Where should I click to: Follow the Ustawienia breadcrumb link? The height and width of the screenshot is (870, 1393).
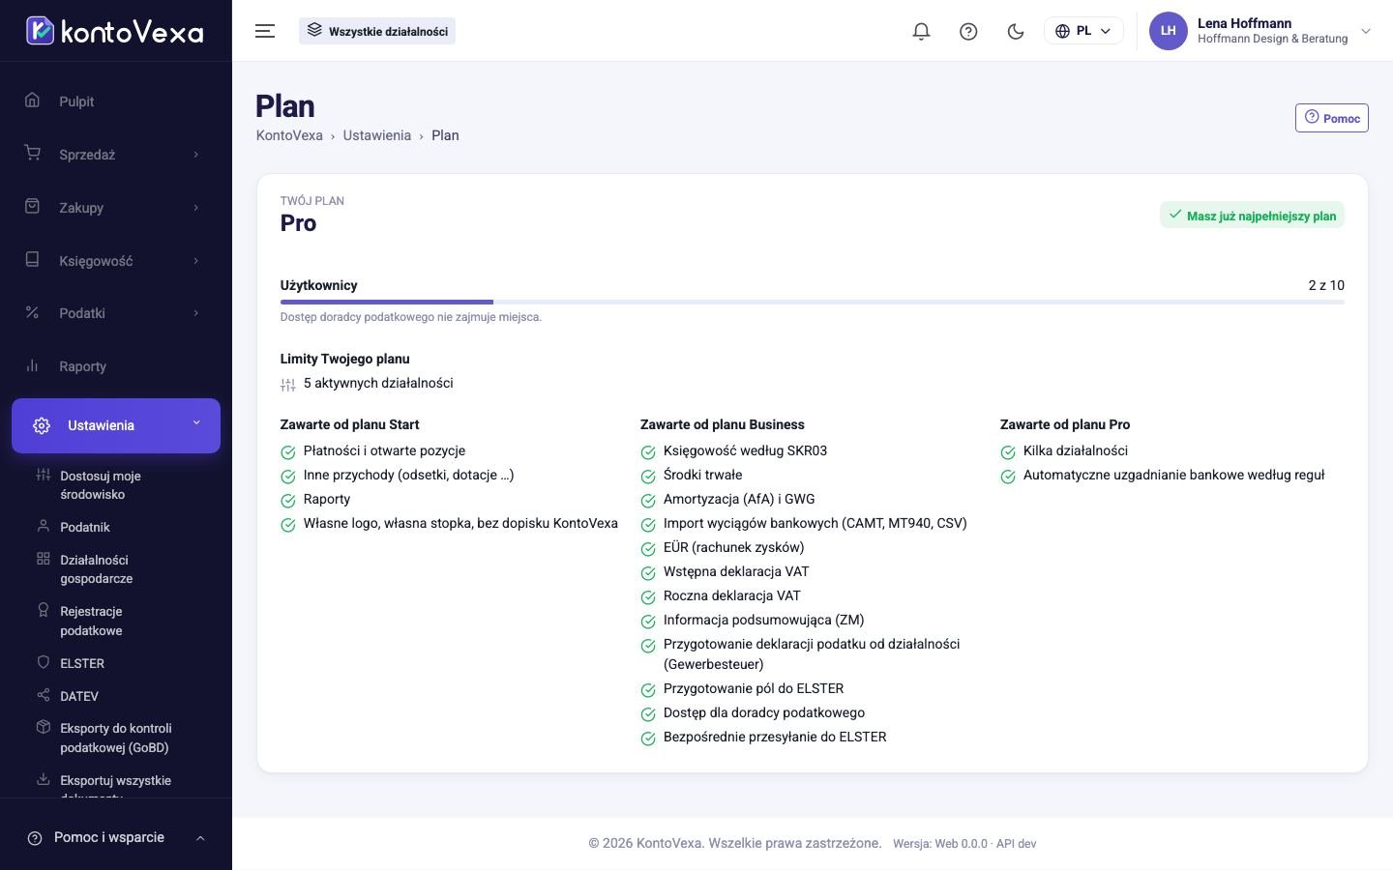click(376, 135)
